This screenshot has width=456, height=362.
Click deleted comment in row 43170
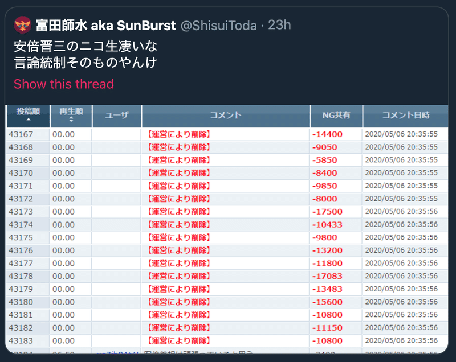click(178, 173)
